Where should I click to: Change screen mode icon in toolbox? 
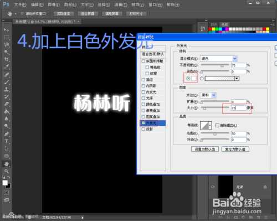(7, 200)
